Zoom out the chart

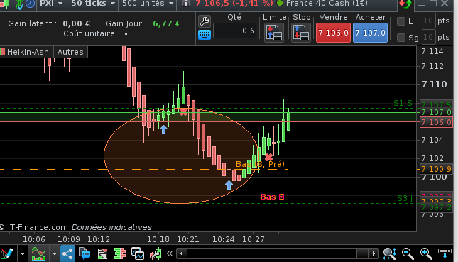point(408,253)
